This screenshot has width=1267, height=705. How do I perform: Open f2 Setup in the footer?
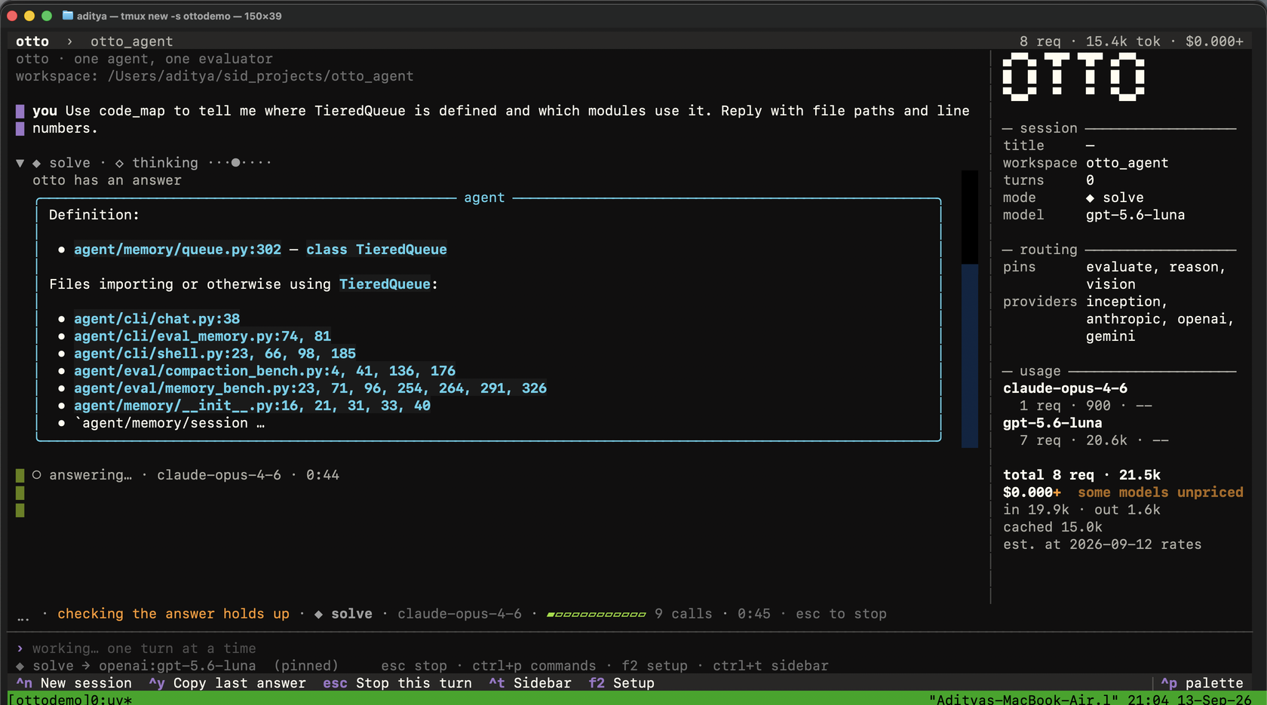(x=621, y=683)
